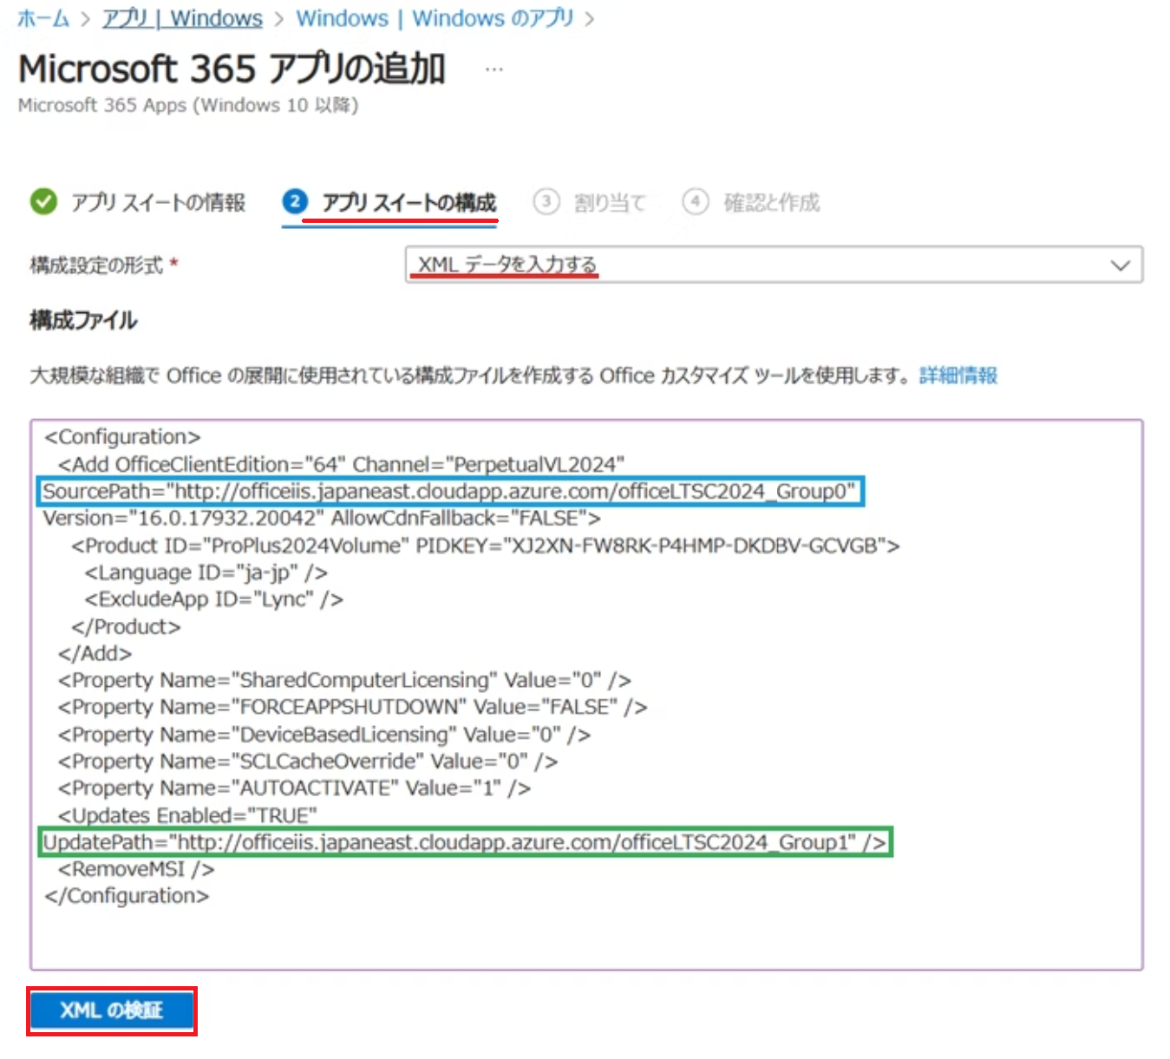Screen dimensions: 1170x1059
Task: Open Windows | Windows のアプリ breadcrumb
Action: pos(435,18)
